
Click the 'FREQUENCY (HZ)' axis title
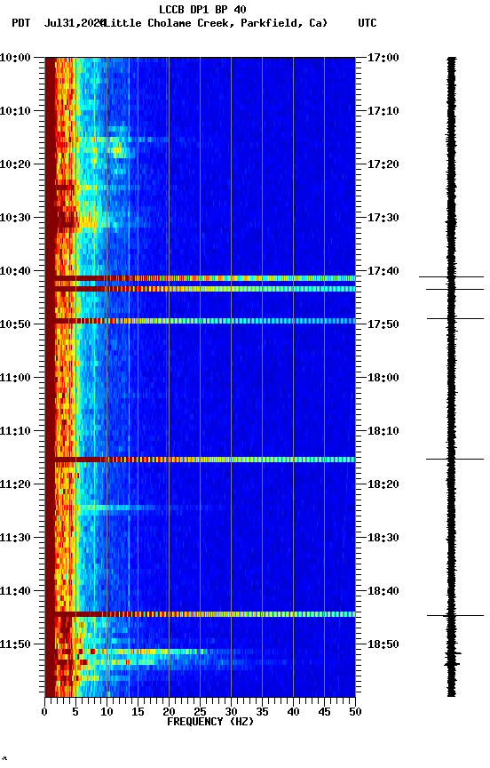pyautogui.click(x=210, y=722)
